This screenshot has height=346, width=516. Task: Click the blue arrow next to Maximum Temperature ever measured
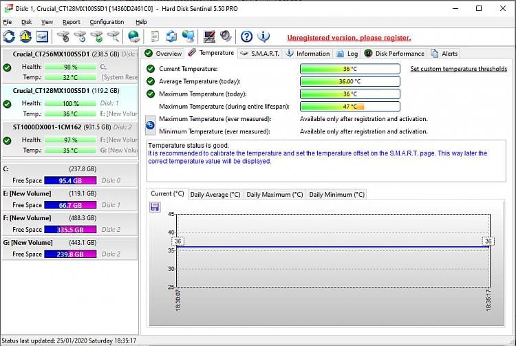pyautogui.click(x=151, y=125)
